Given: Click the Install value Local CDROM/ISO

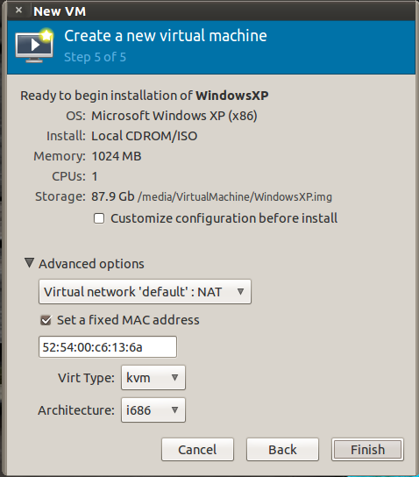Looking at the screenshot, I should pos(145,136).
